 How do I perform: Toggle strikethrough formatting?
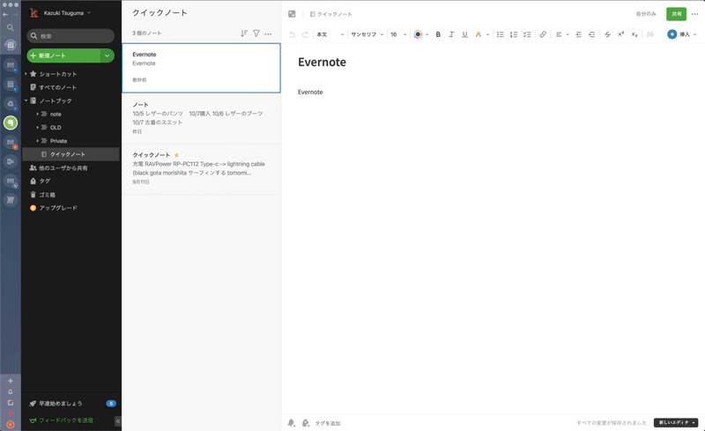(x=607, y=34)
